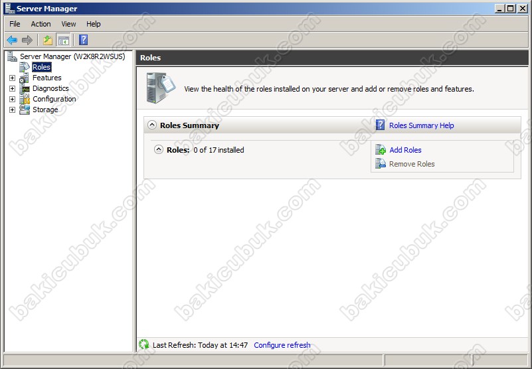
Task: Open the Configure refresh link
Action: (x=282, y=345)
